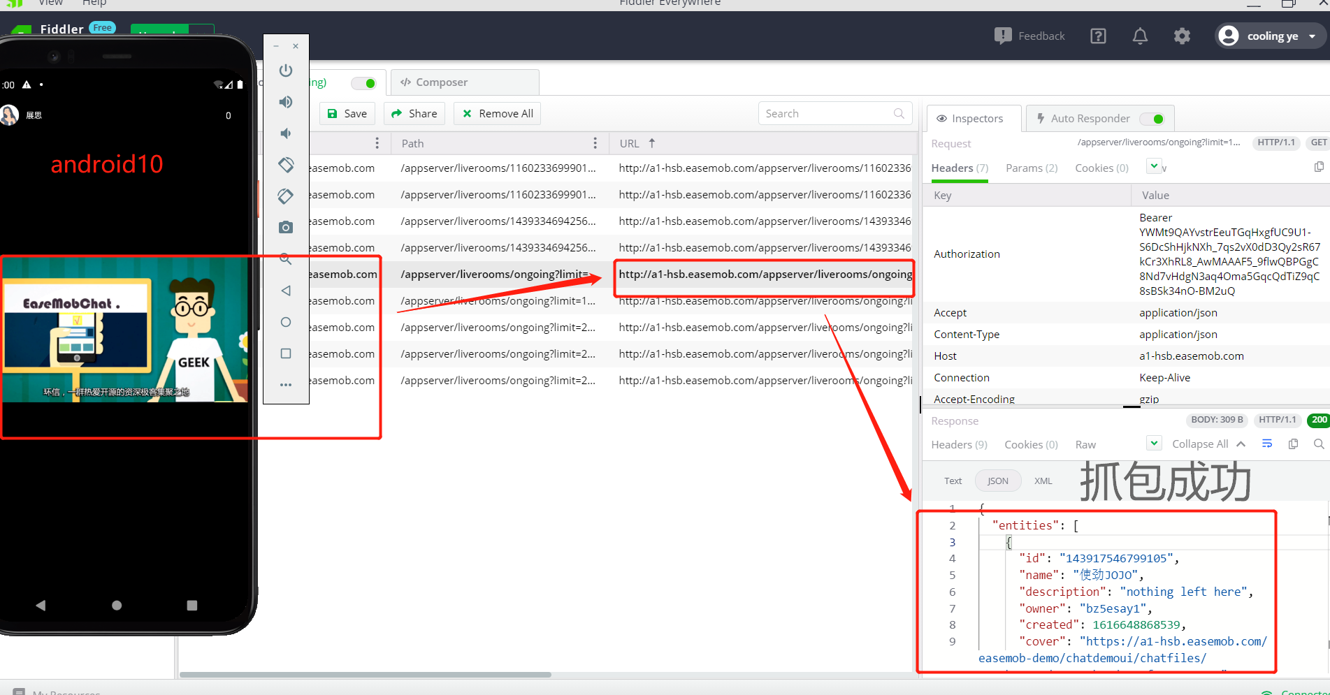Rotate emulator left icon
The height and width of the screenshot is (695, 1330).
[x=286, y=165]
